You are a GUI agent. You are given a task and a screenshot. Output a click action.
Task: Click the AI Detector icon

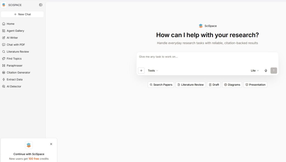(x=4, y=86)
